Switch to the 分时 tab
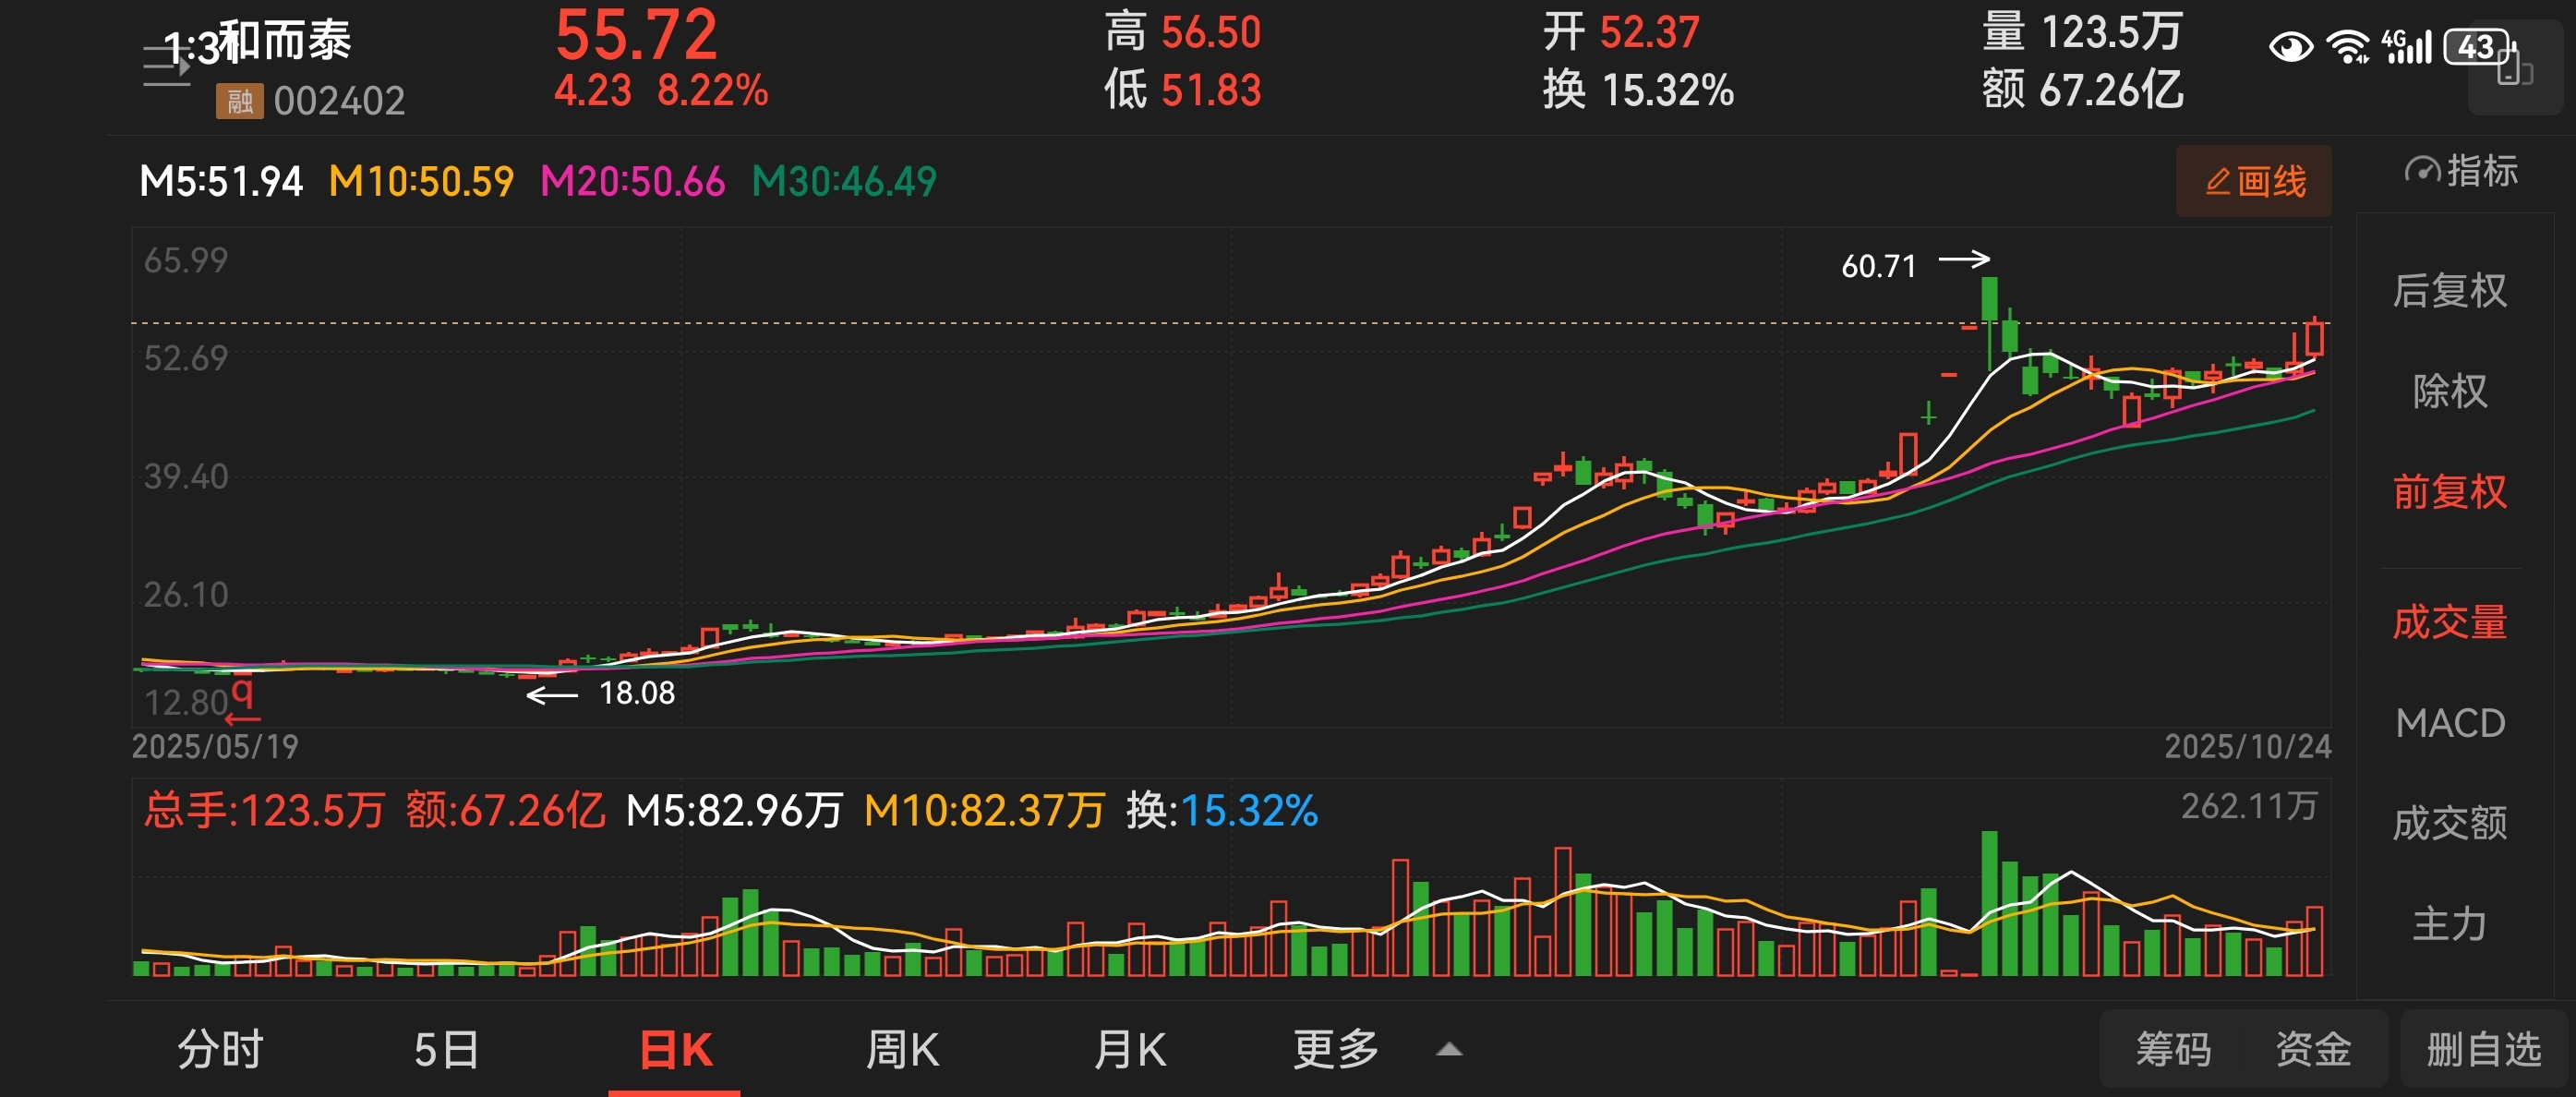Screen dimensions: 2576x1097 (220, 1050)
